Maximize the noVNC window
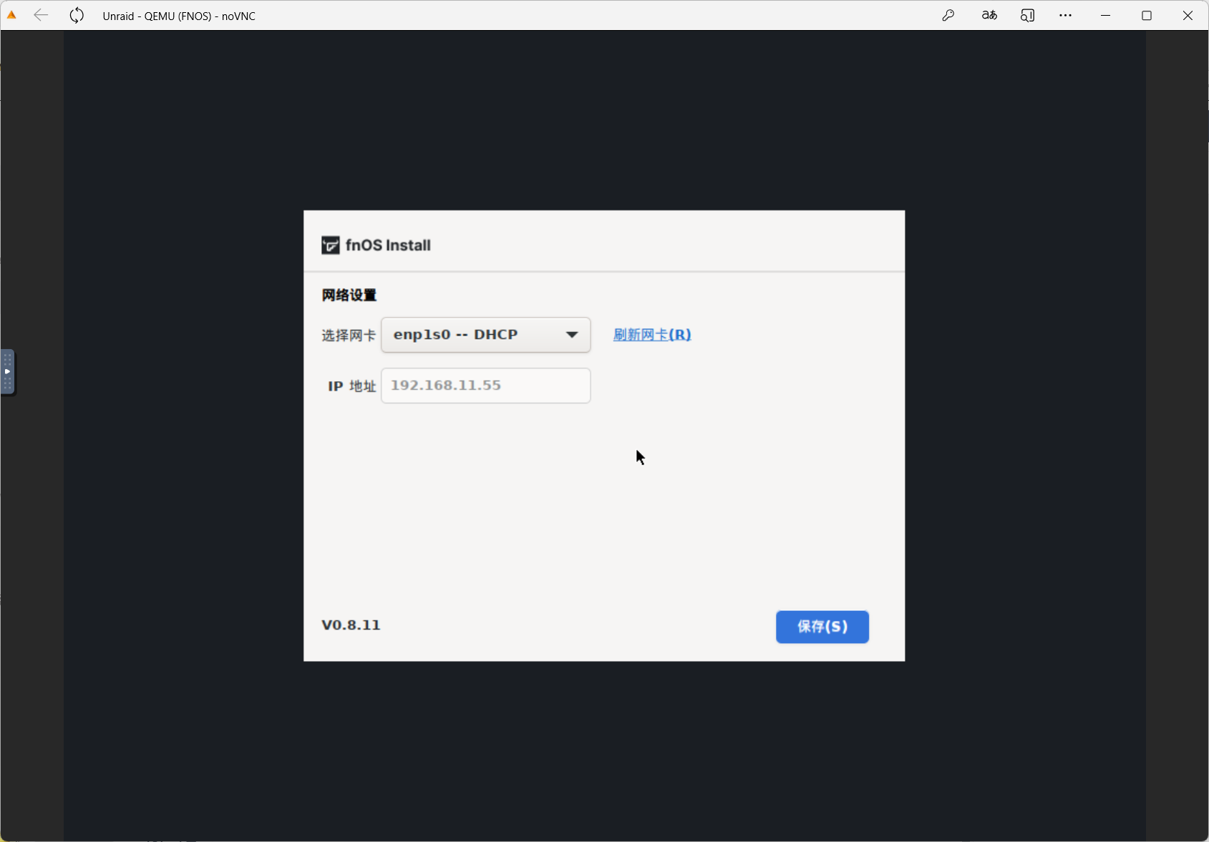1209x842 pixels. click(1147, 15)
